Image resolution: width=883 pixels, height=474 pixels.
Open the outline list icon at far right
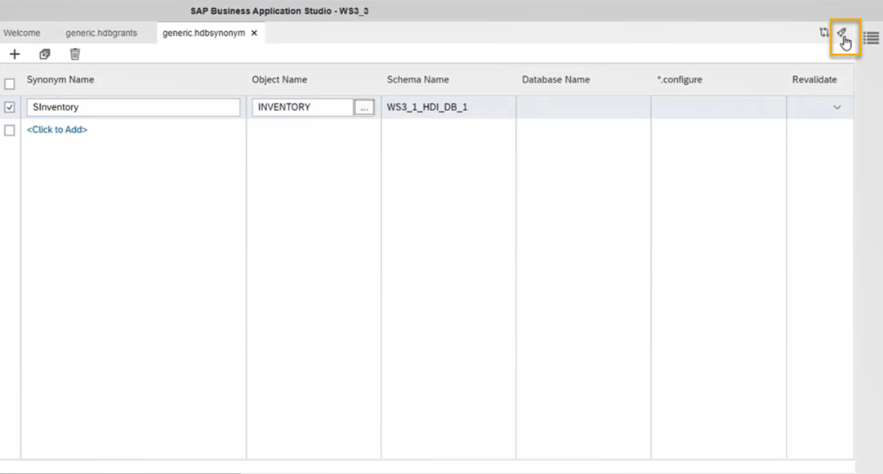(871, 38)
